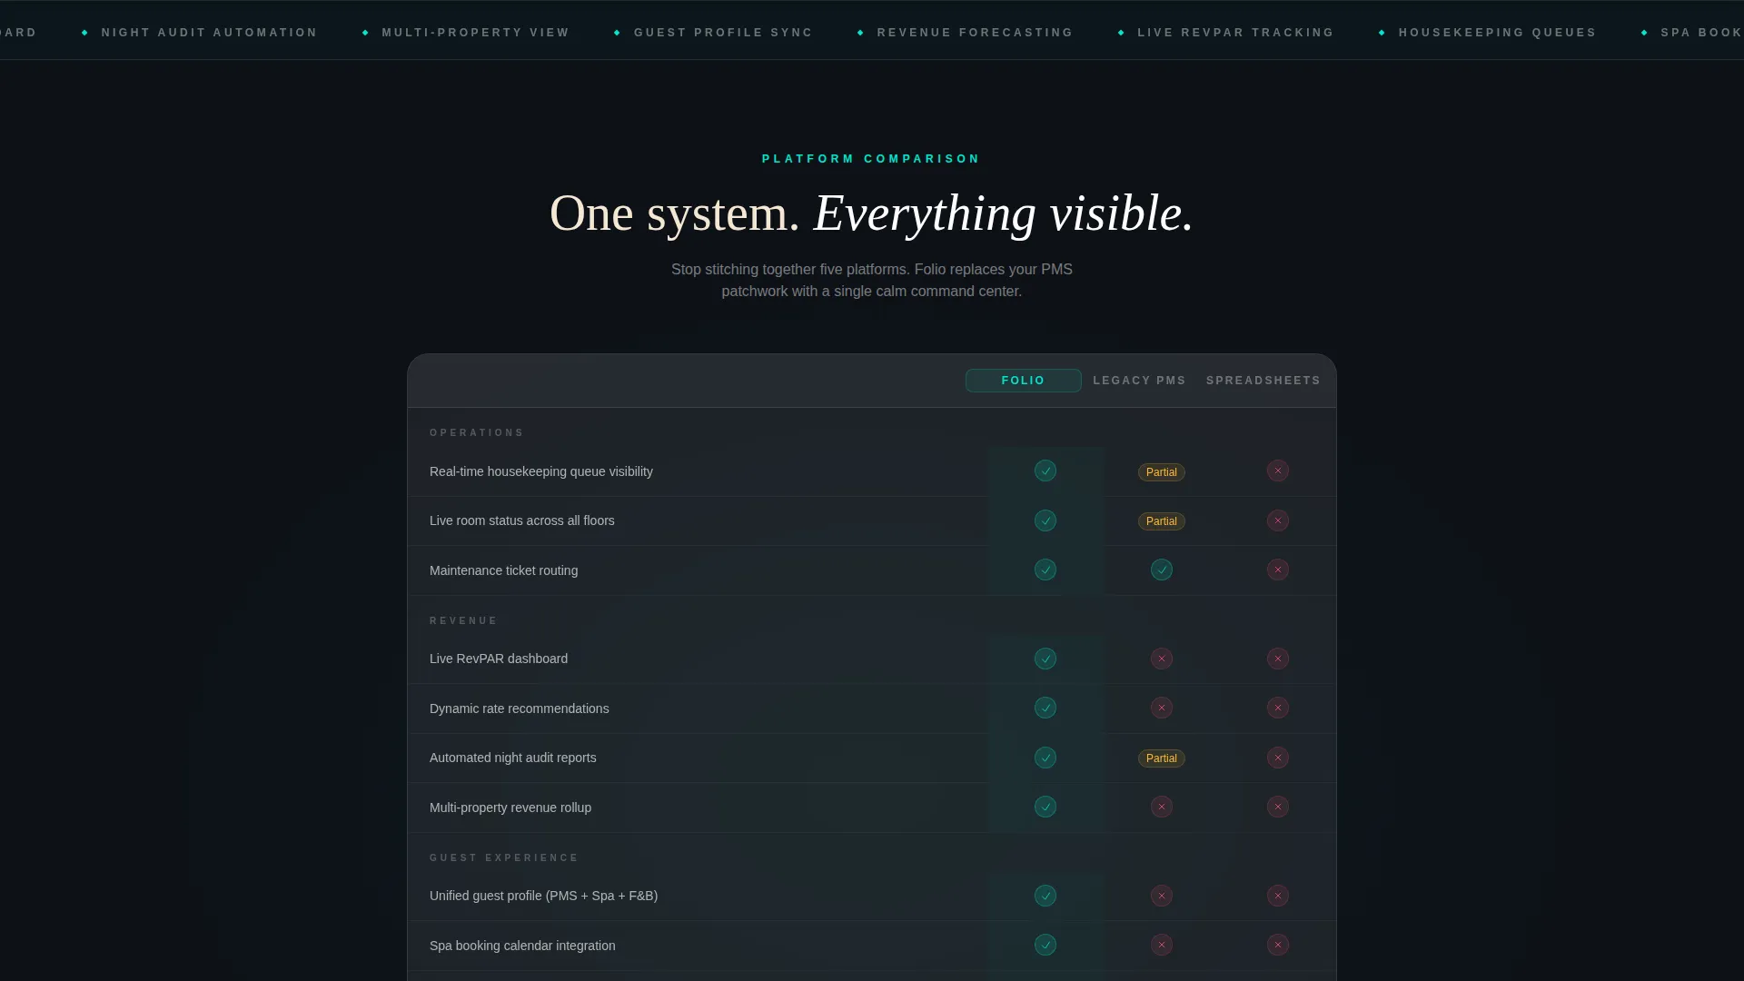This screenshot has height=981, width=1744.
Task: Click Spreadsheets cross for Automated night audit reports
Action: click(1278, 758)
